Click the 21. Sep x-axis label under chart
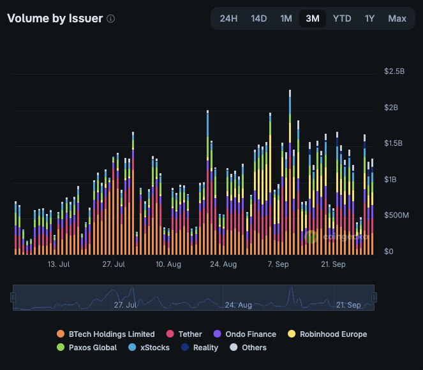This screenshot has height=370, width=423. pos(333,264)
